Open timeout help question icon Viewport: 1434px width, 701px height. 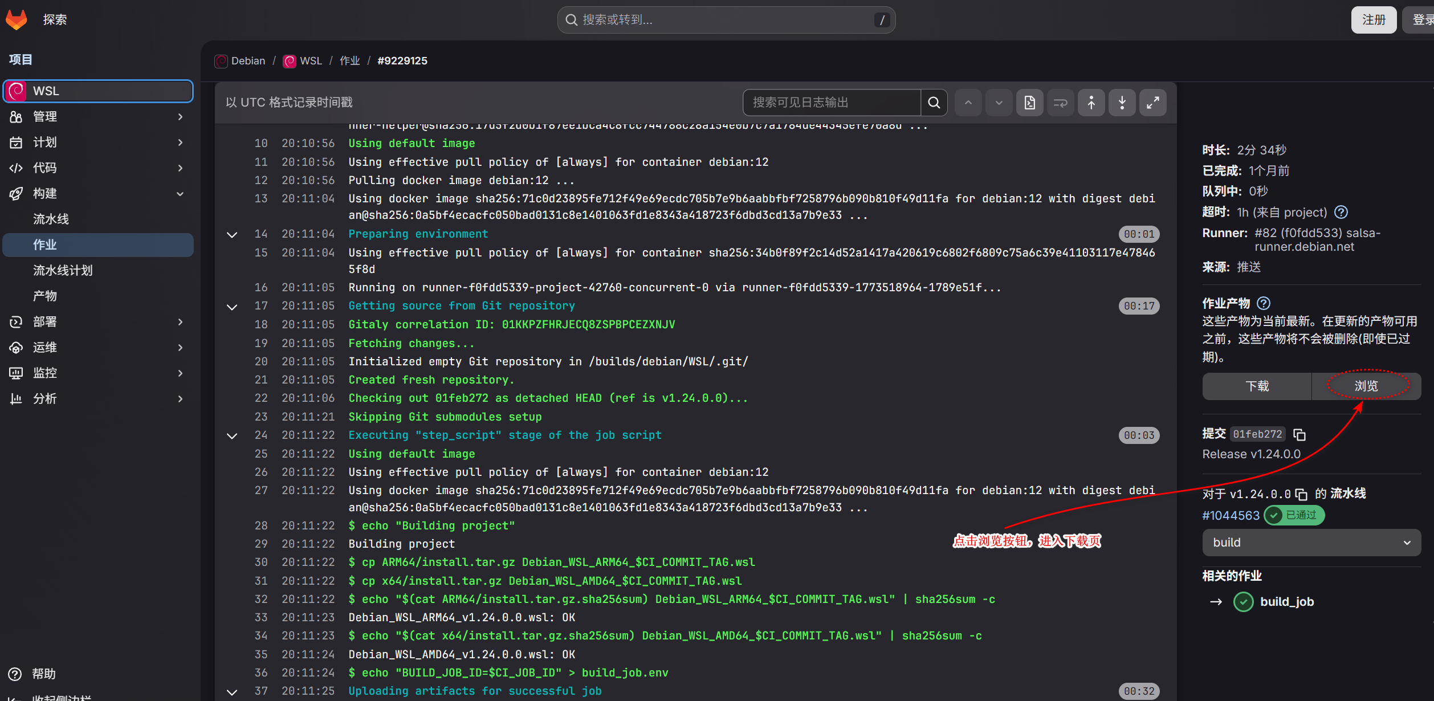tap(1341, 213)
